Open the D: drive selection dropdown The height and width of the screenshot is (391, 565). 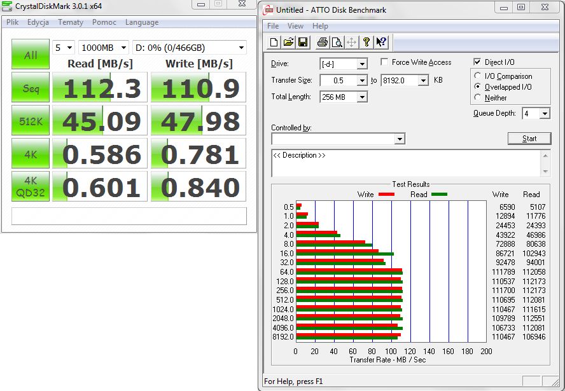tap(190, 48)
